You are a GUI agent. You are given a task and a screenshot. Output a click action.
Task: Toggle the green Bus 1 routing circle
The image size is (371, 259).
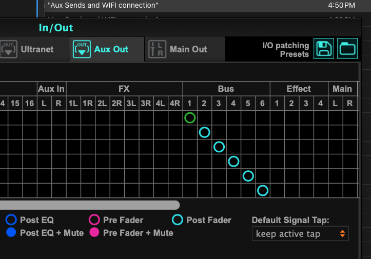coord(190,118)
